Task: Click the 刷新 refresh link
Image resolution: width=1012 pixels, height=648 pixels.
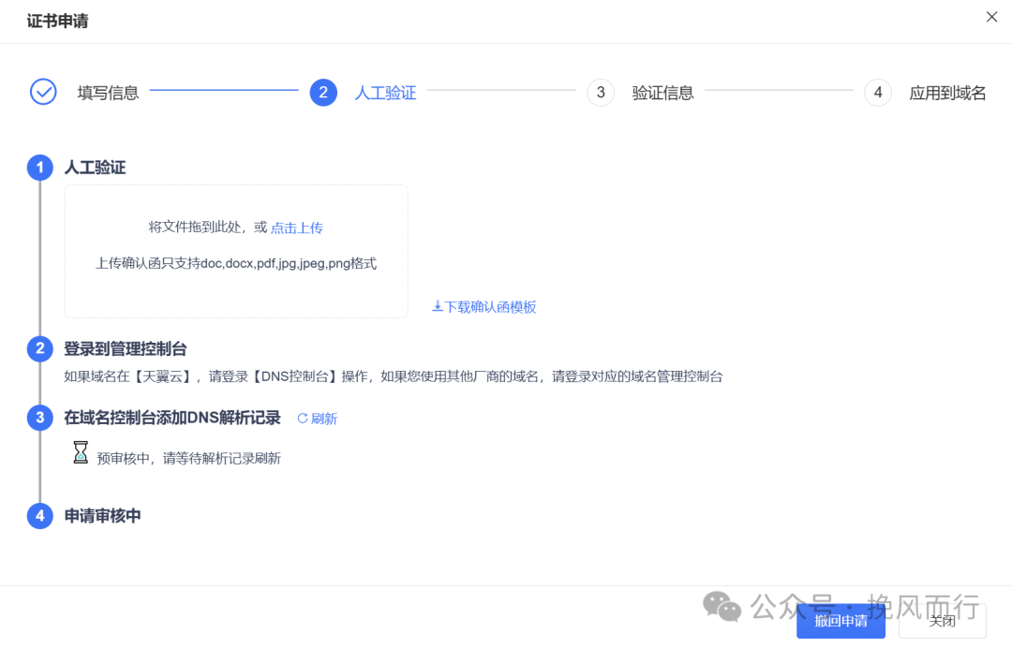Action: pyautogui.click(x=318, y=419)
